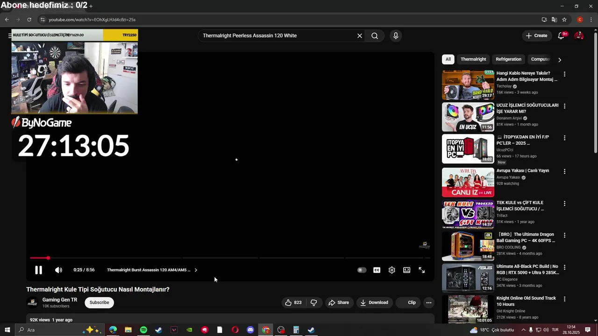The image size is (598, 336).
Task: Subscribe to Gaming Gen TR
Action: click(x=99, y=302)
